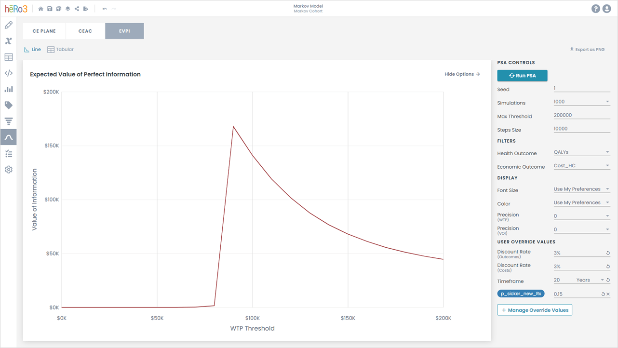Open the Simulations dropdown
Screen dimensions: 618x348
click(582, 102)
